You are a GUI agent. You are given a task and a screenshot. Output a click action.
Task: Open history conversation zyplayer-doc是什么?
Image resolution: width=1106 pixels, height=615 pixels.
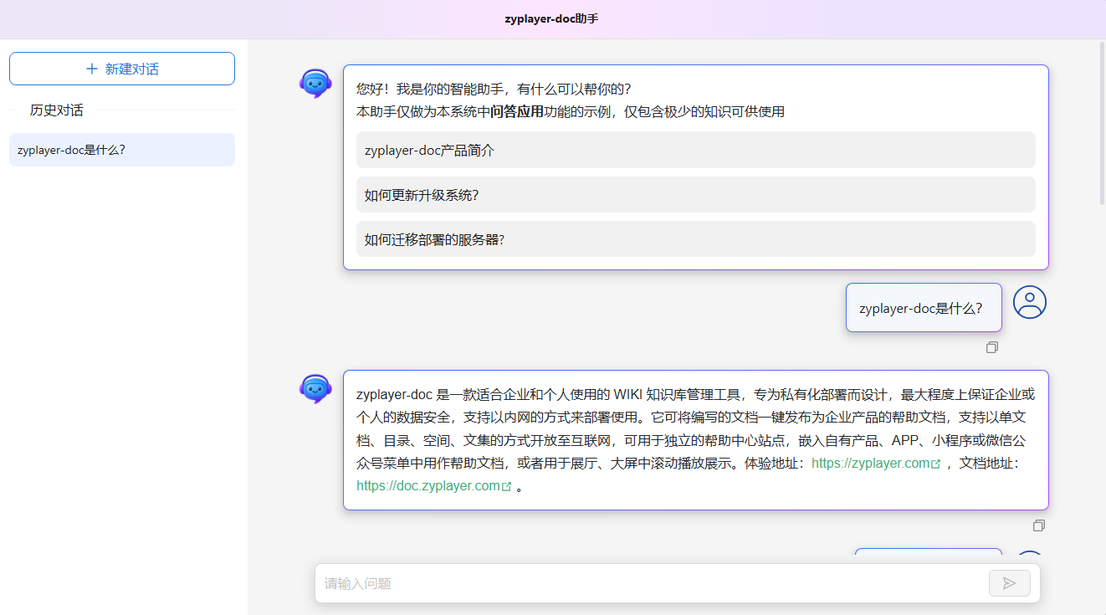pyautogui.click(x=122, y=150)
